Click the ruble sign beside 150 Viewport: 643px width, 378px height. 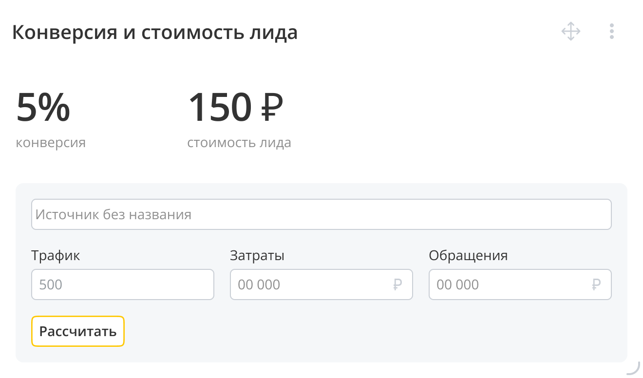(x=272, y=108)
